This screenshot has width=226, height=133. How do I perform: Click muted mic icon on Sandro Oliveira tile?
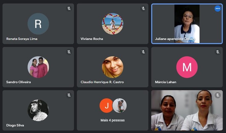pyautogui.click(x=69, y=52)
